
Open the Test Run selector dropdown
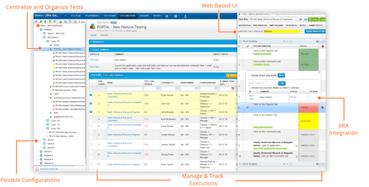tap(297, 19)
